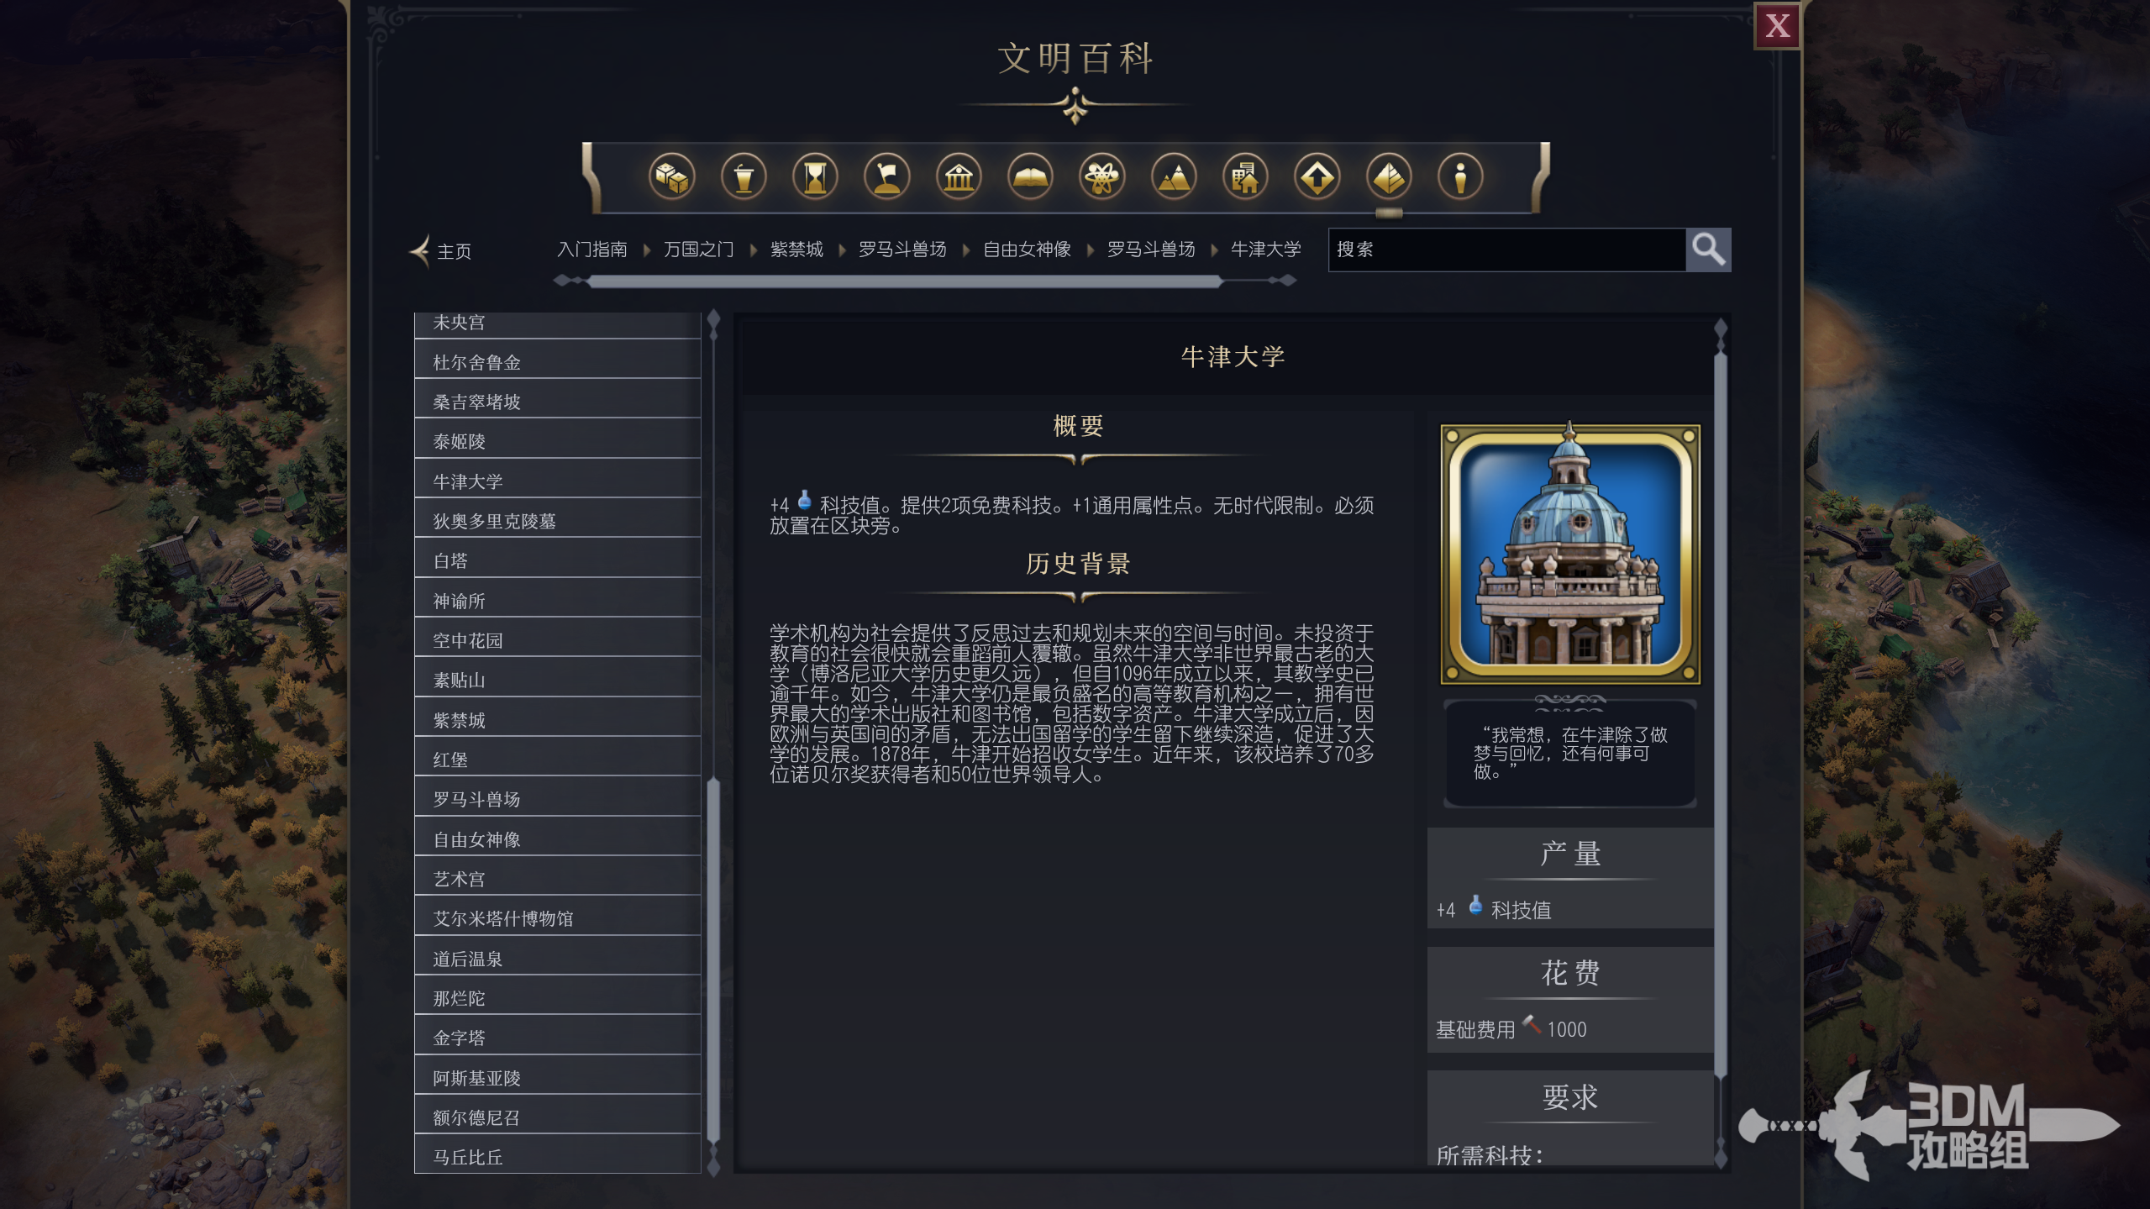Select 未央宫 in the wonder list
This screenshot has width=2150, height=1209.
557,323
